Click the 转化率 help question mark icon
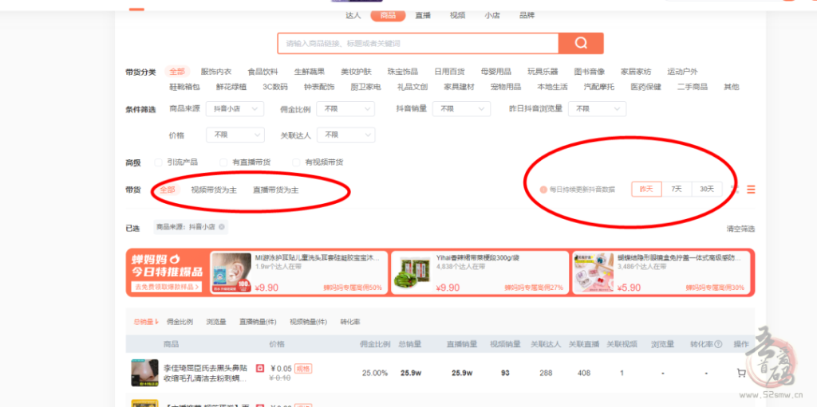 pos(718,344)
